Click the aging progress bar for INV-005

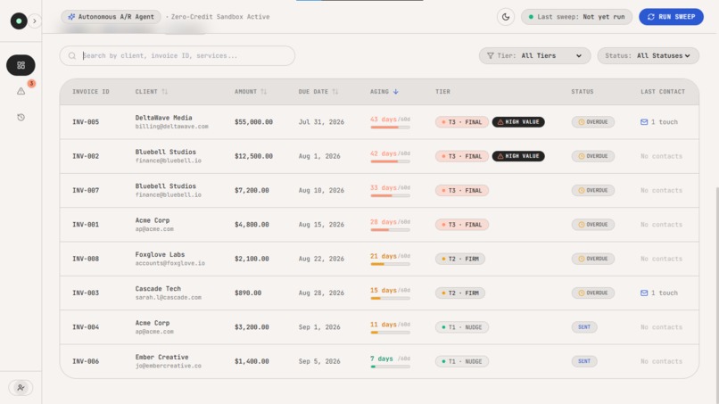tap(390, 127)
